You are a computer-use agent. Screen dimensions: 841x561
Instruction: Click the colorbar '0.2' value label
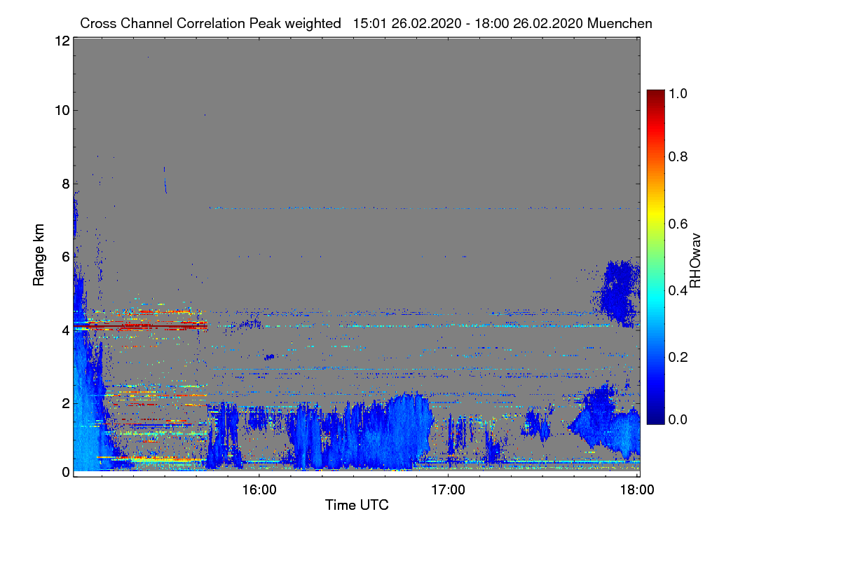click(x=678, y=357)
